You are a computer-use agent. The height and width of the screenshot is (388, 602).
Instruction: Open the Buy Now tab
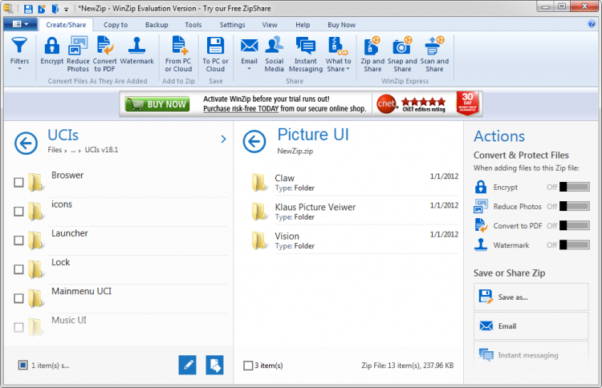click(341, 25)
